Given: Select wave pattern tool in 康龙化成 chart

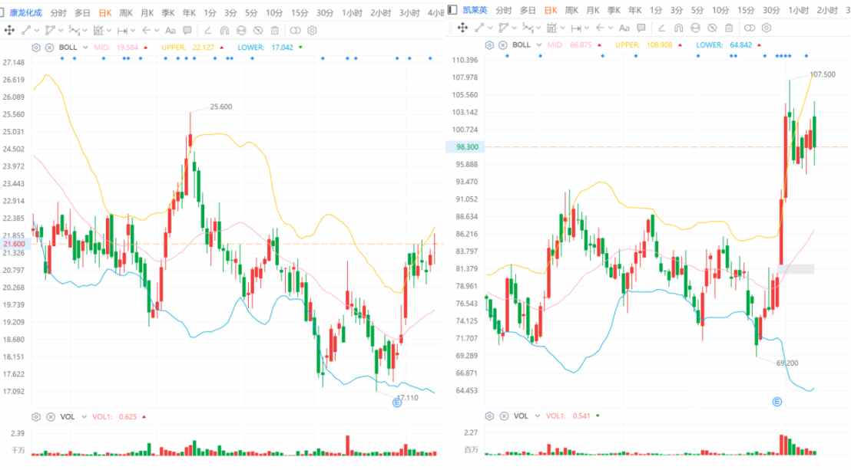Looking at the screenshot, I should point(75,31).
